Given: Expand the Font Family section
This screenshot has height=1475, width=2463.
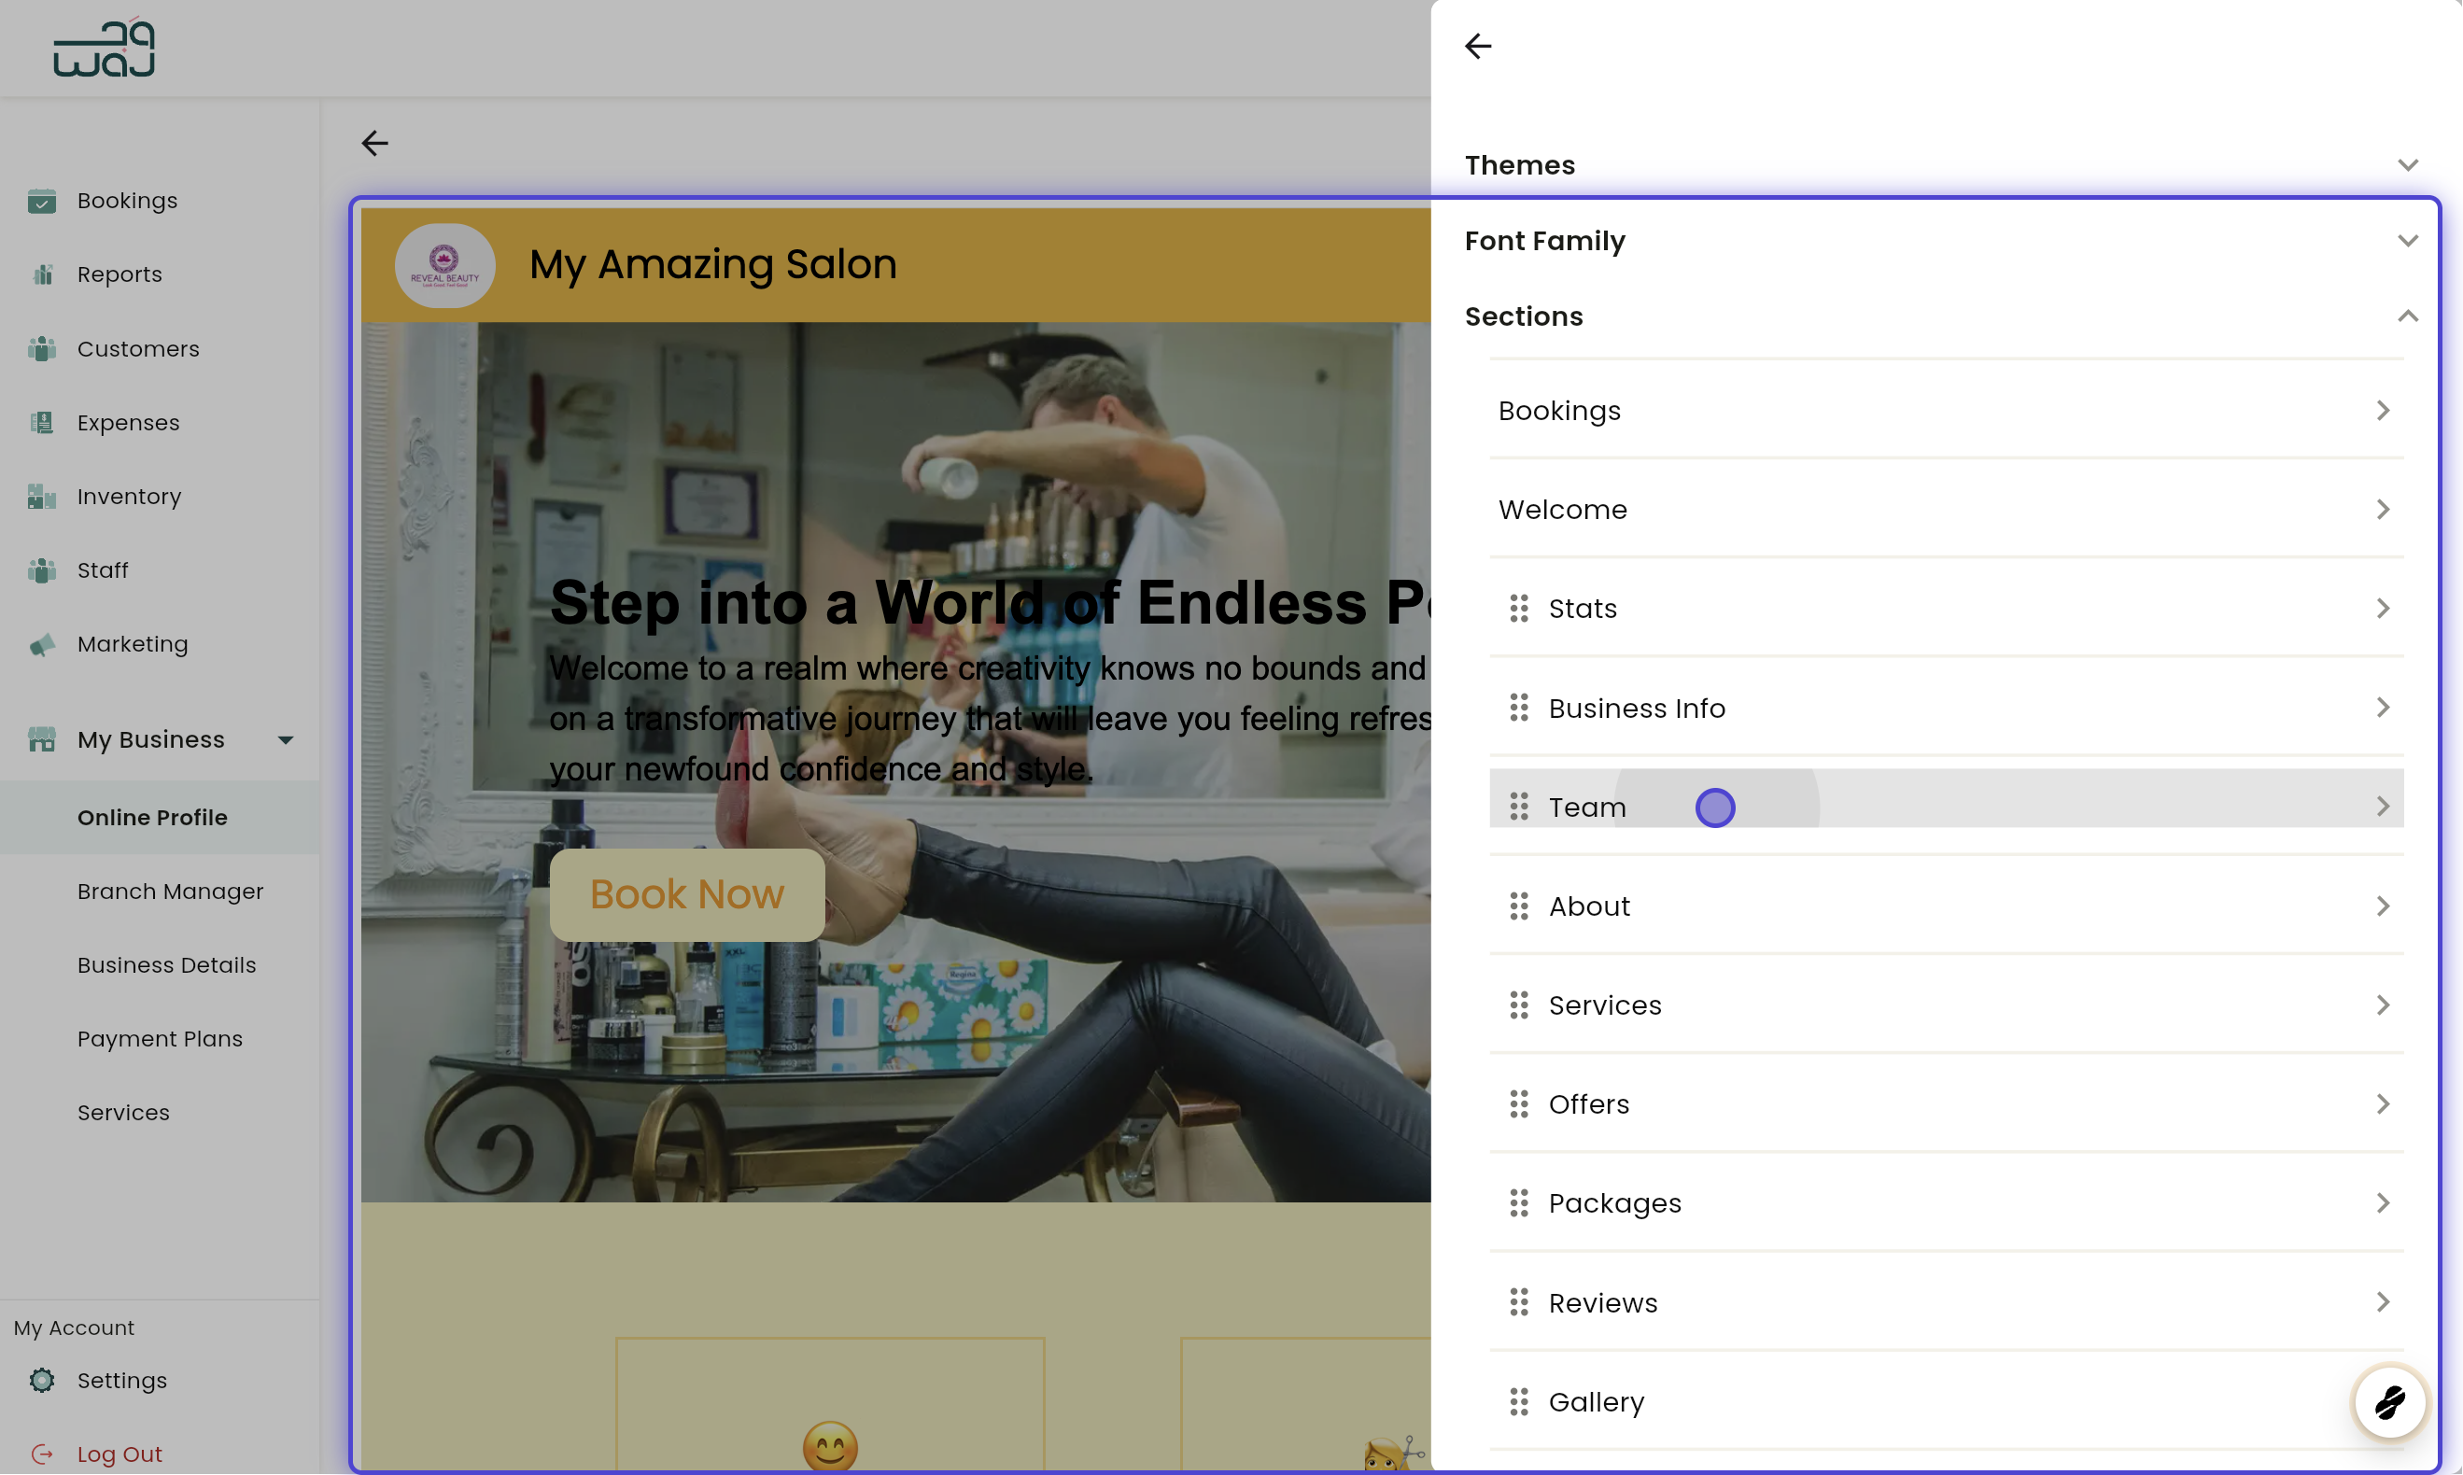Looking at the screenshot, I should (2408, 240).
